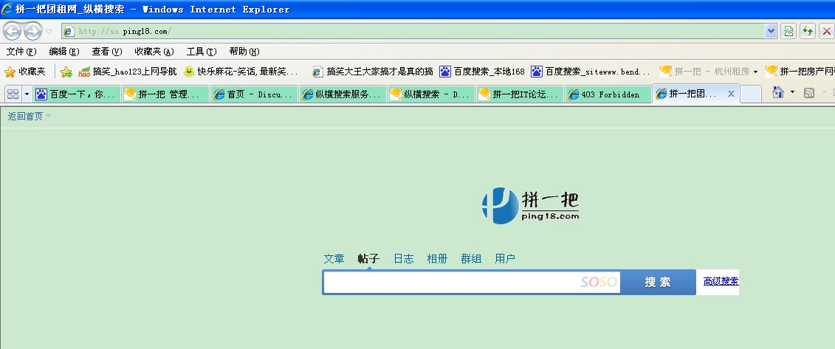The height and width of the screenshot is (349, 835).
Task: Open a new blank tab
Action: pyautogui.click(x=751, y=94)
